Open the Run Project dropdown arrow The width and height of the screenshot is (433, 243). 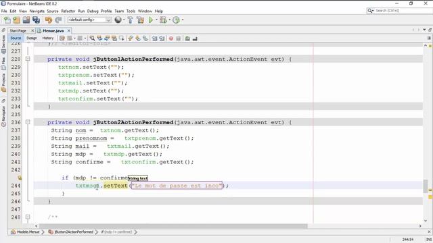pyautogui.click(x=156, y=20)
